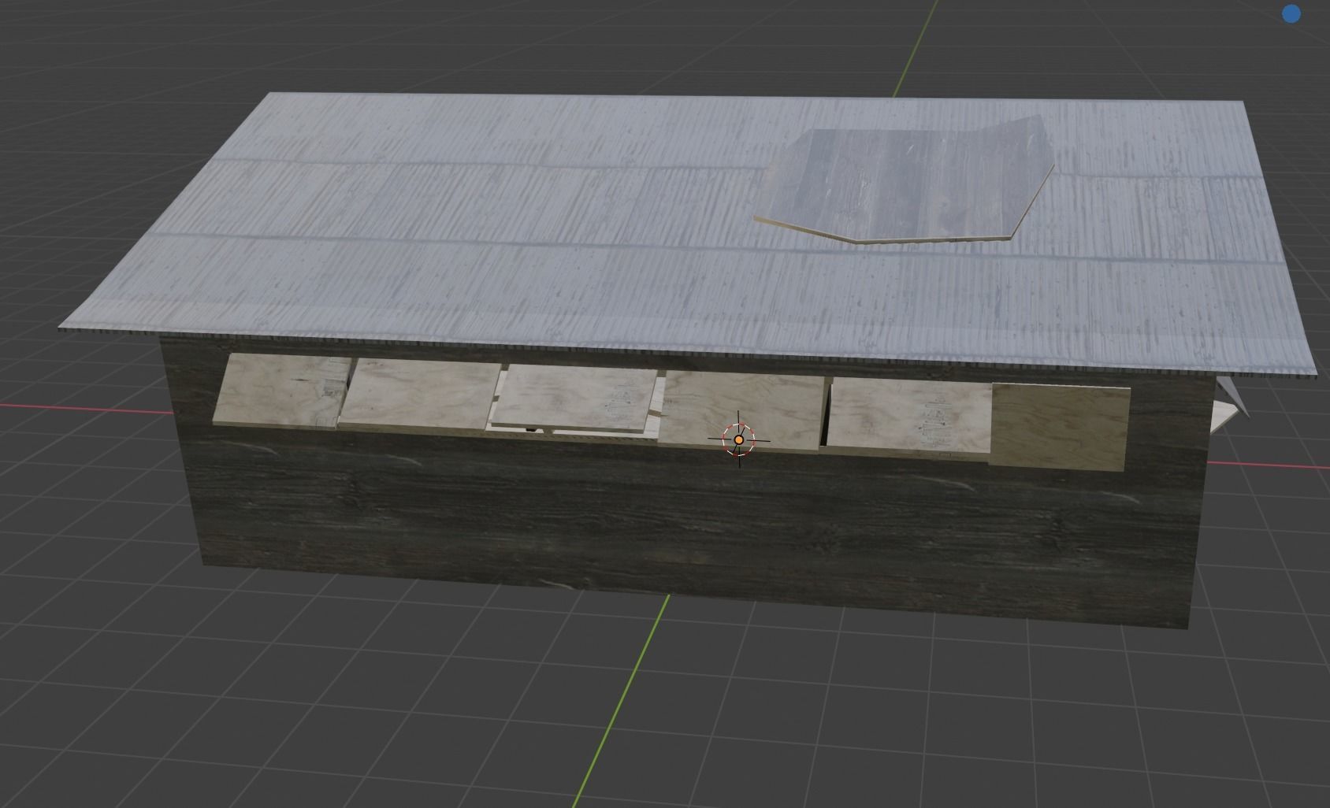Select the darker plywood window board at the right end of the row
This screenshot has width=1330, height=808.
point(1059,427)
